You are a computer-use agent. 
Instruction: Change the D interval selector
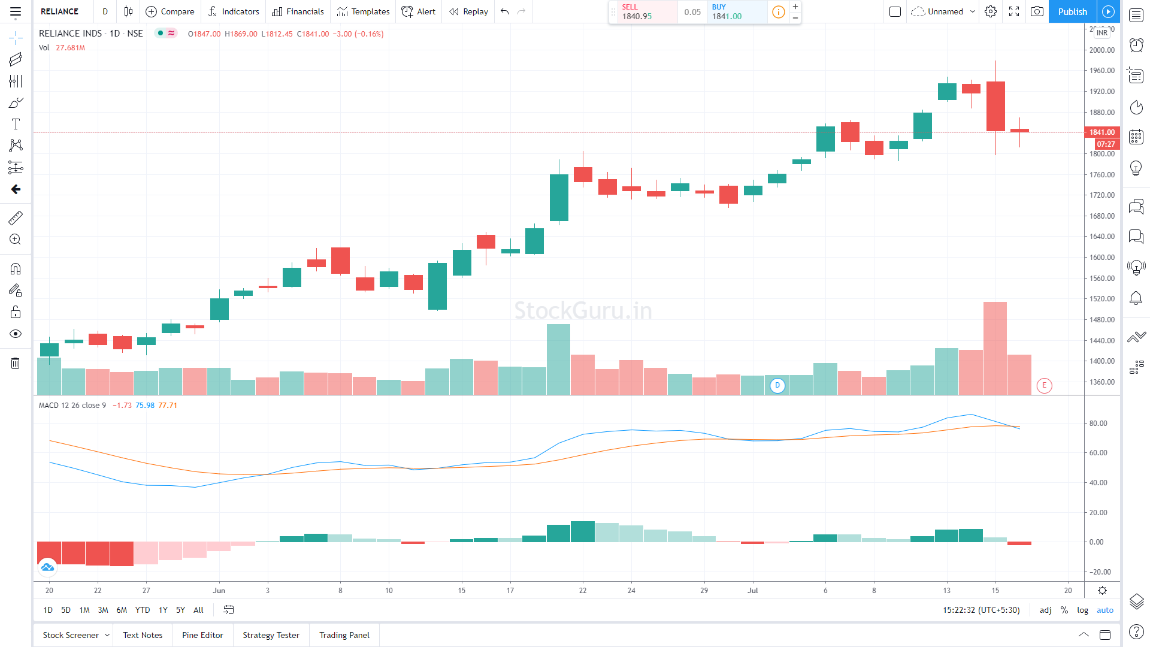105,11
